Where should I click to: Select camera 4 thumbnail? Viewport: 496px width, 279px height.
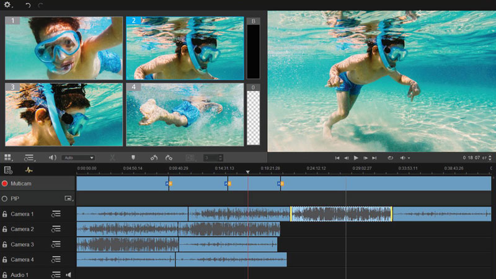(x=185, y=115)
